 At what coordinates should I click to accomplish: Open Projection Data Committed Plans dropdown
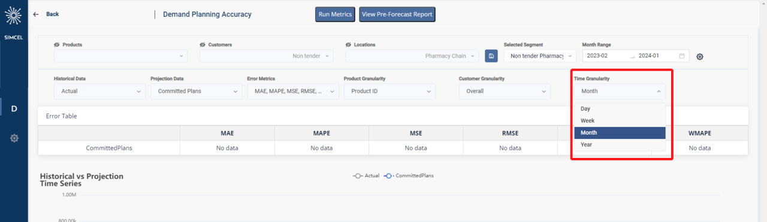[197, 91]
